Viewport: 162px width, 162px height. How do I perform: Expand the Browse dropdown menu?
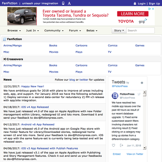tap(14, 31)
